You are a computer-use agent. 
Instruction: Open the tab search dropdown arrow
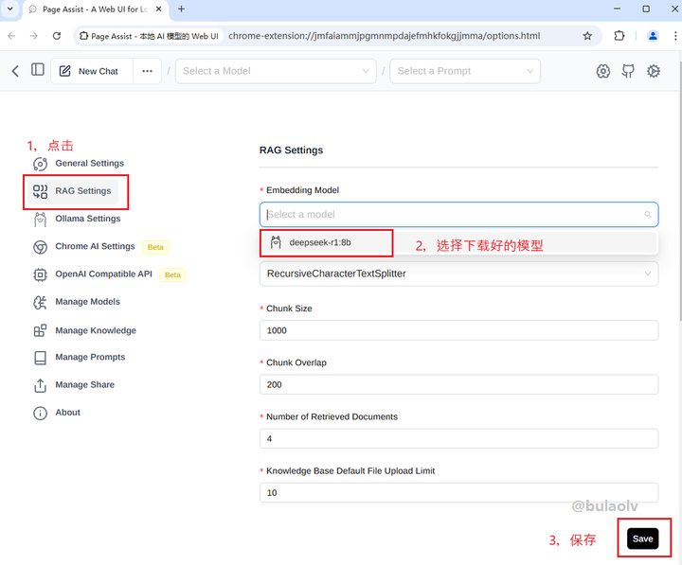(x=10, y=9)
